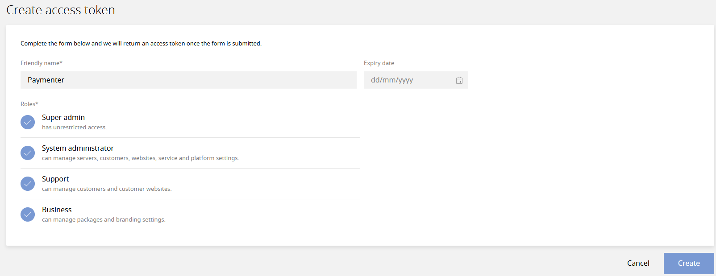Focus the Friendly name field containing Paymenter

coord(188,80)
